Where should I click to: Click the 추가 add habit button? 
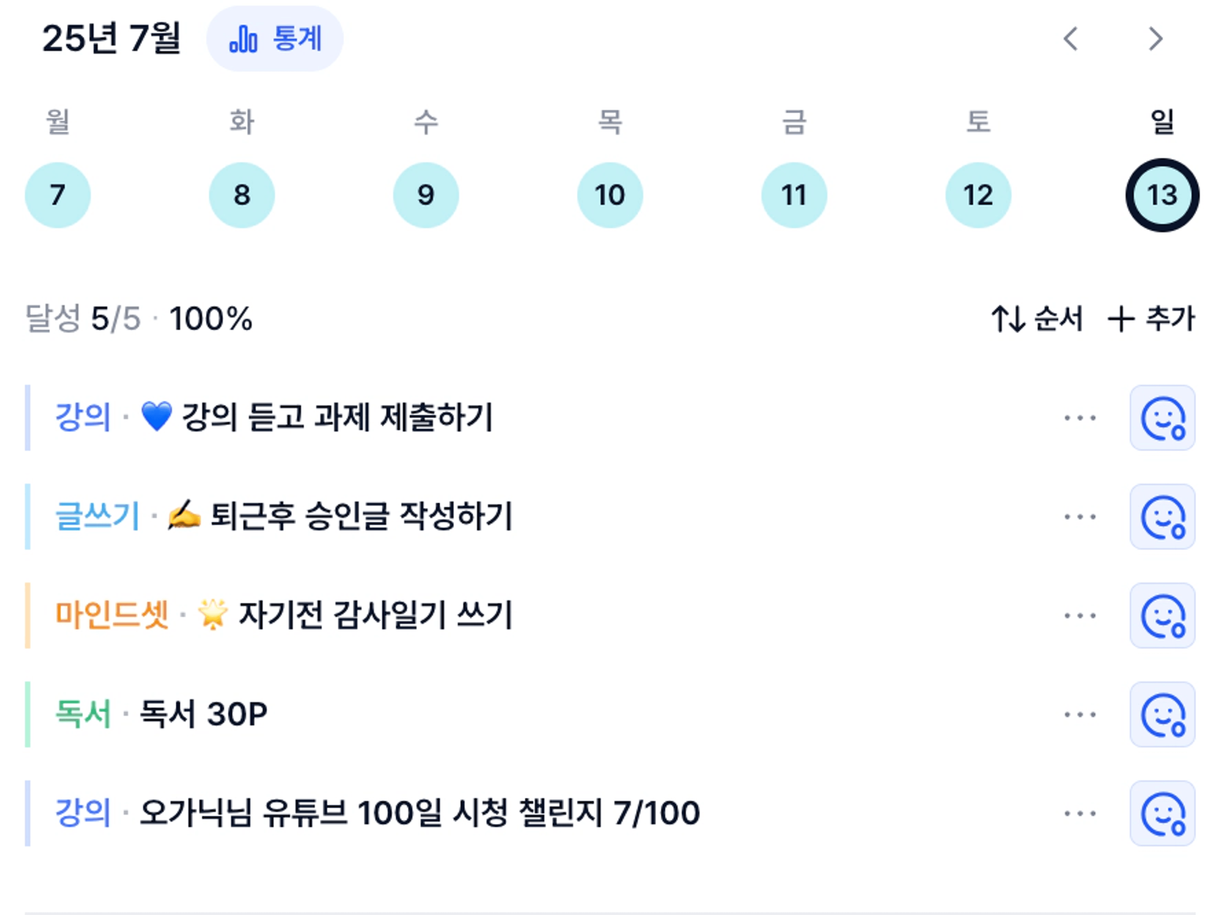click(x=1152, y=319)
